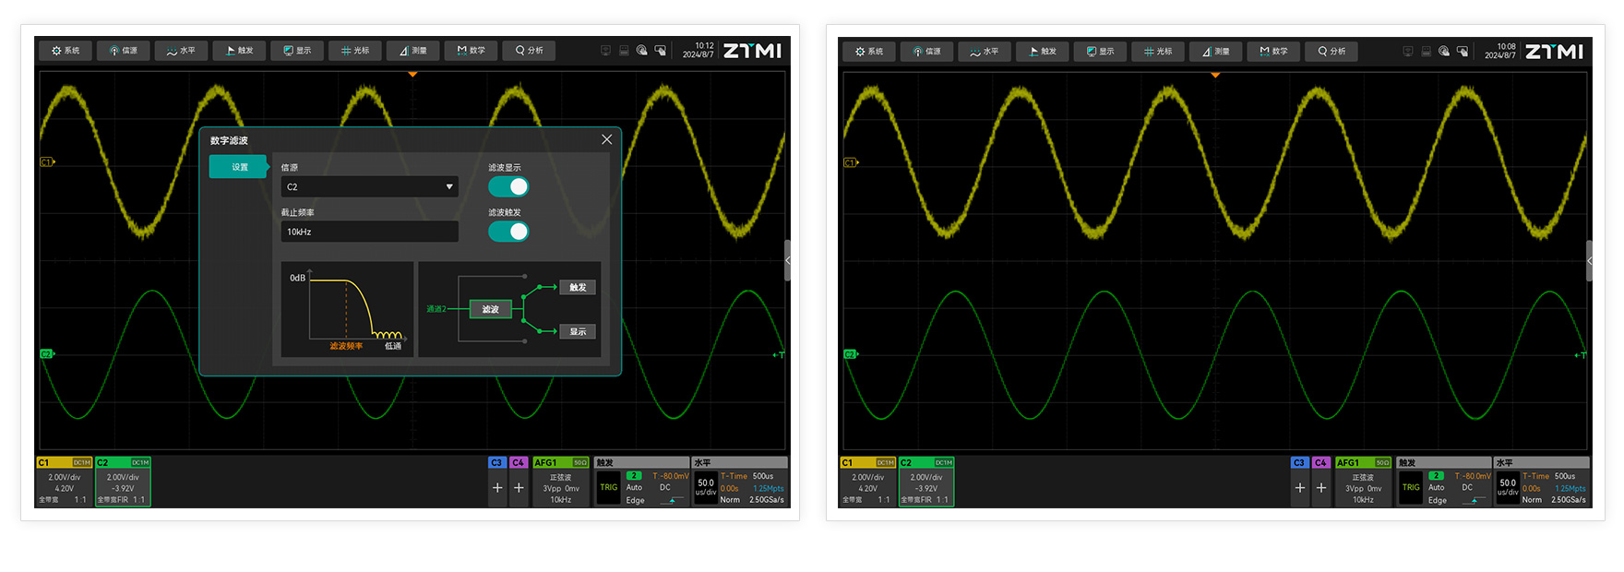Toggle the 滤波显示 switch in the filter dialog
1624x572 pixels.
[508, 186]
